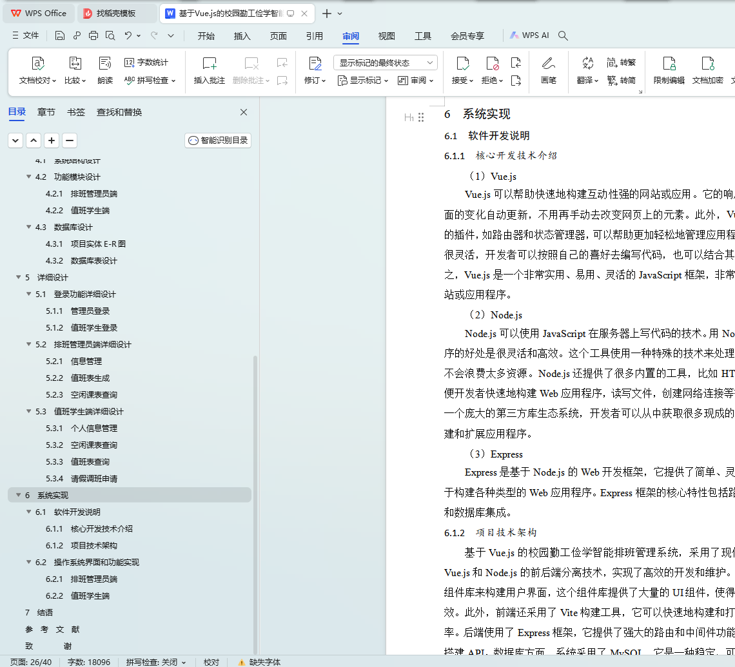The width and height of the screenshot is (735, 667).
Task: Open 查找和替换 tab in navigation pane
Action: click(x=119, y=112)
